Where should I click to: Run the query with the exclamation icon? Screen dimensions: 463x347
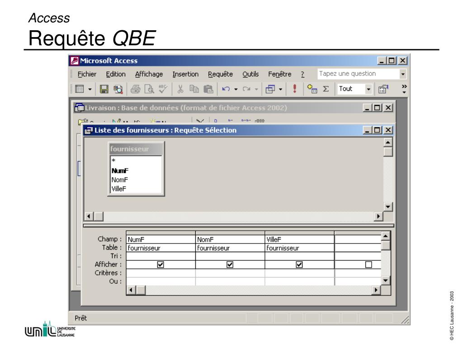coord(294,89)
